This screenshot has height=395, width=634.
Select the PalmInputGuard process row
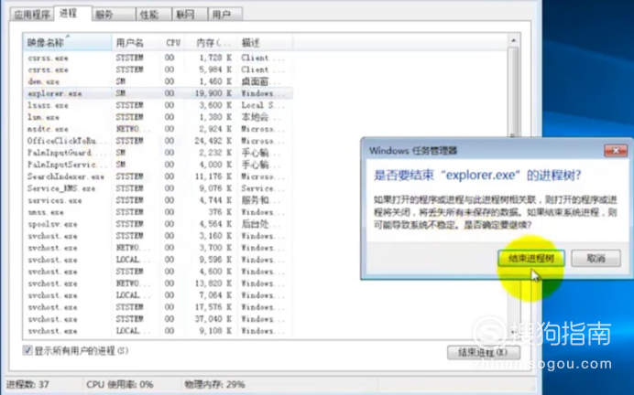[158, 153]
